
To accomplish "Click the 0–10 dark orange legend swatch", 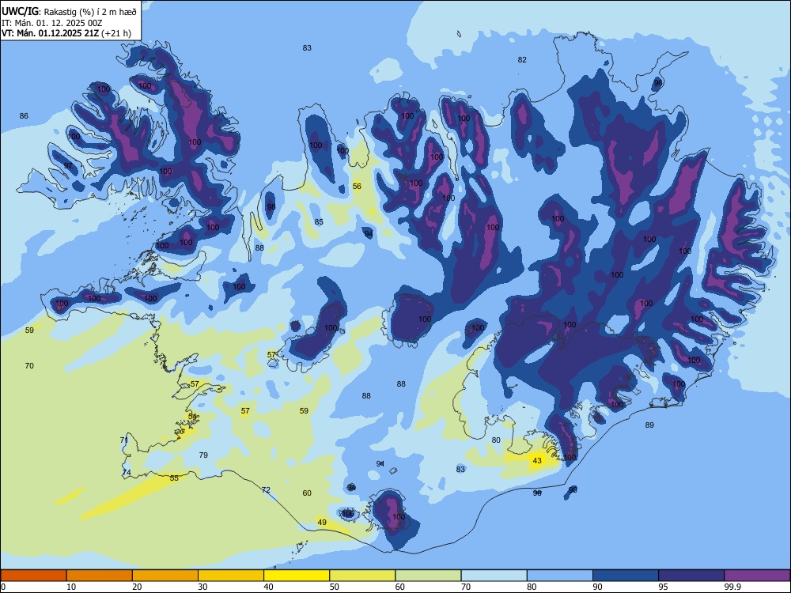I will 33,576.
